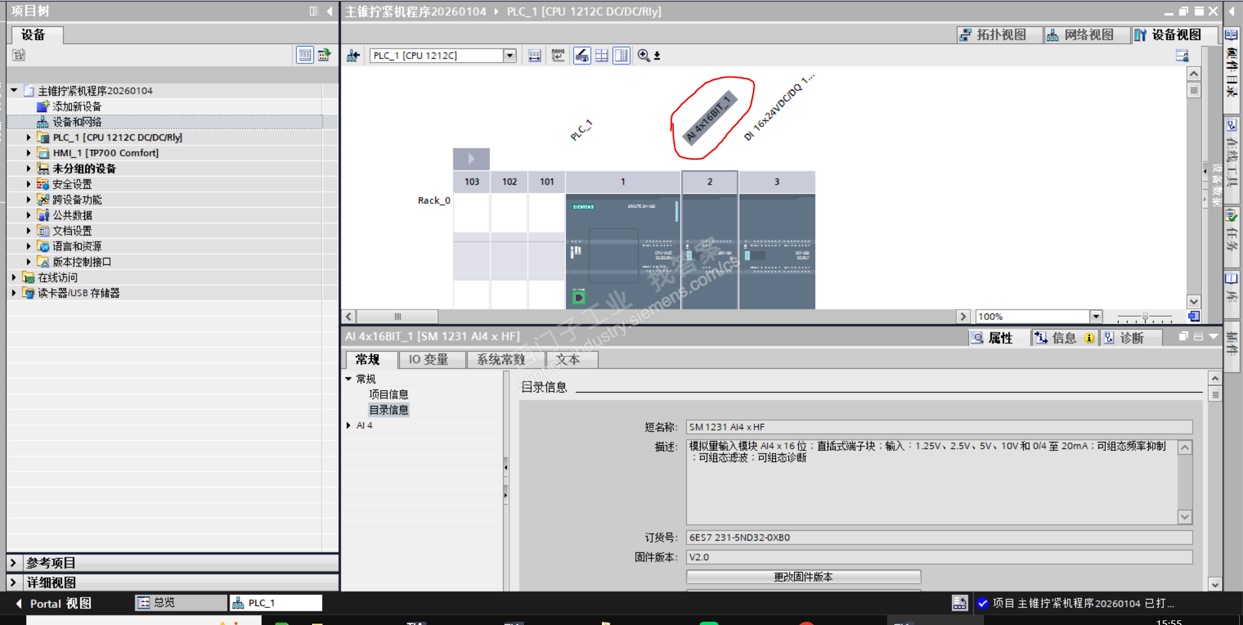Expand the 读卡器/USB 存储器 node
This screenshot has width=1243, height=625.
(x=14, y=293)
